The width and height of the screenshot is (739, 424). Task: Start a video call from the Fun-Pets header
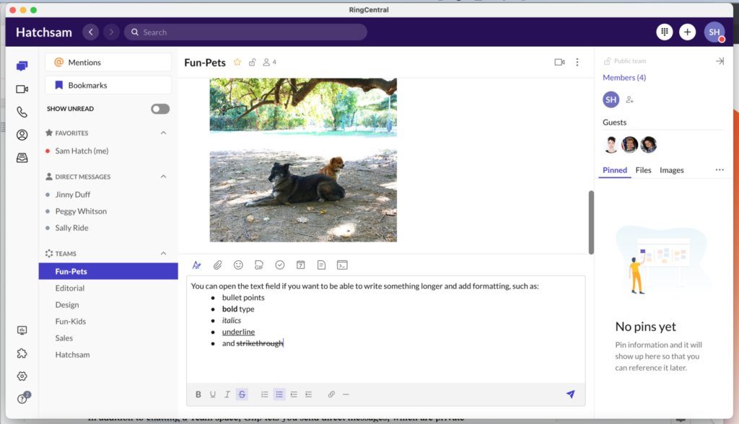(x=559, y=62)
